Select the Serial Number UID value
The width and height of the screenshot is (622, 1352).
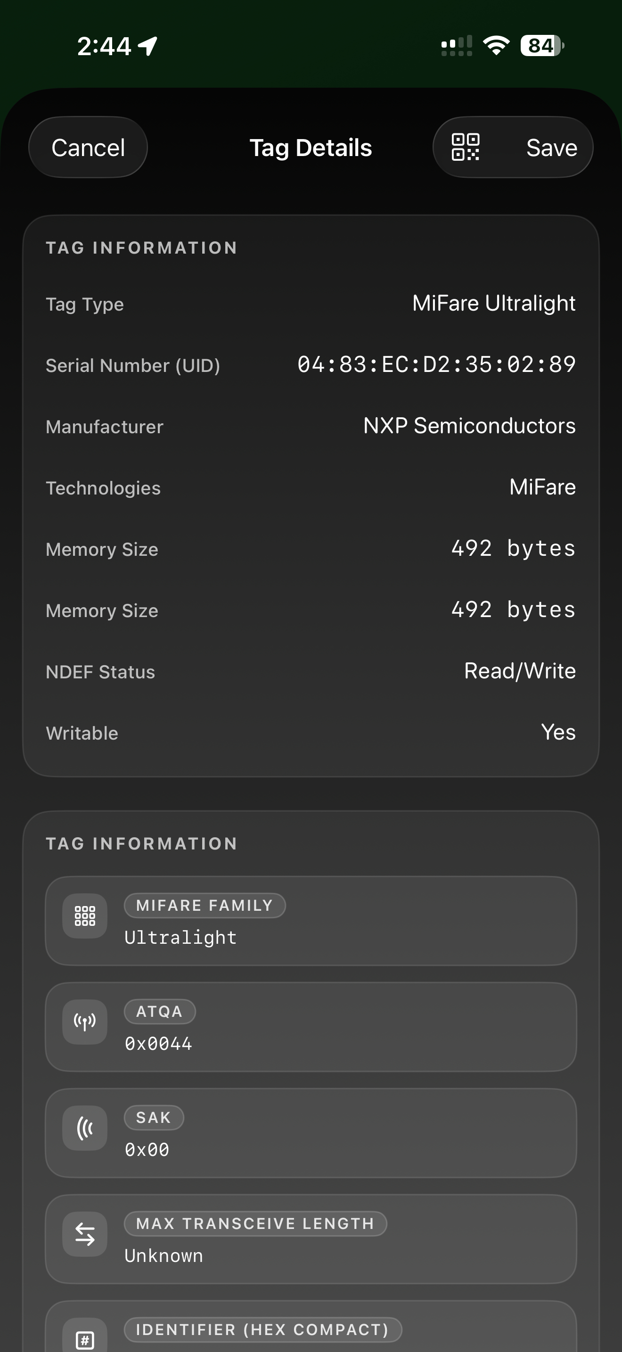click(436, 365)
